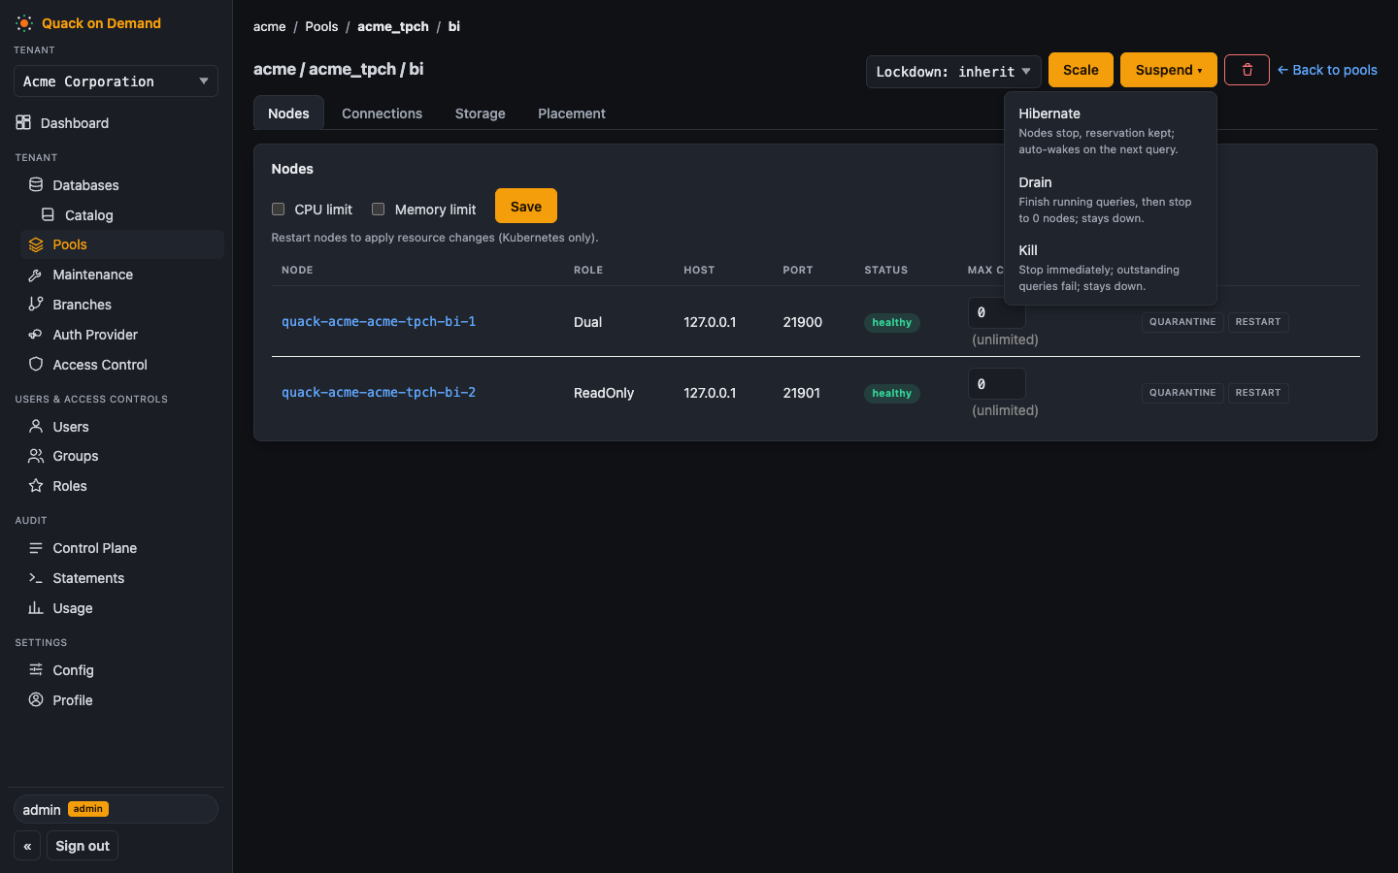The height and width of the screenshot is (873, 1398).
Task: Follow the Back to pools link
Action: pyautogui.click(x=1327, y=70)
